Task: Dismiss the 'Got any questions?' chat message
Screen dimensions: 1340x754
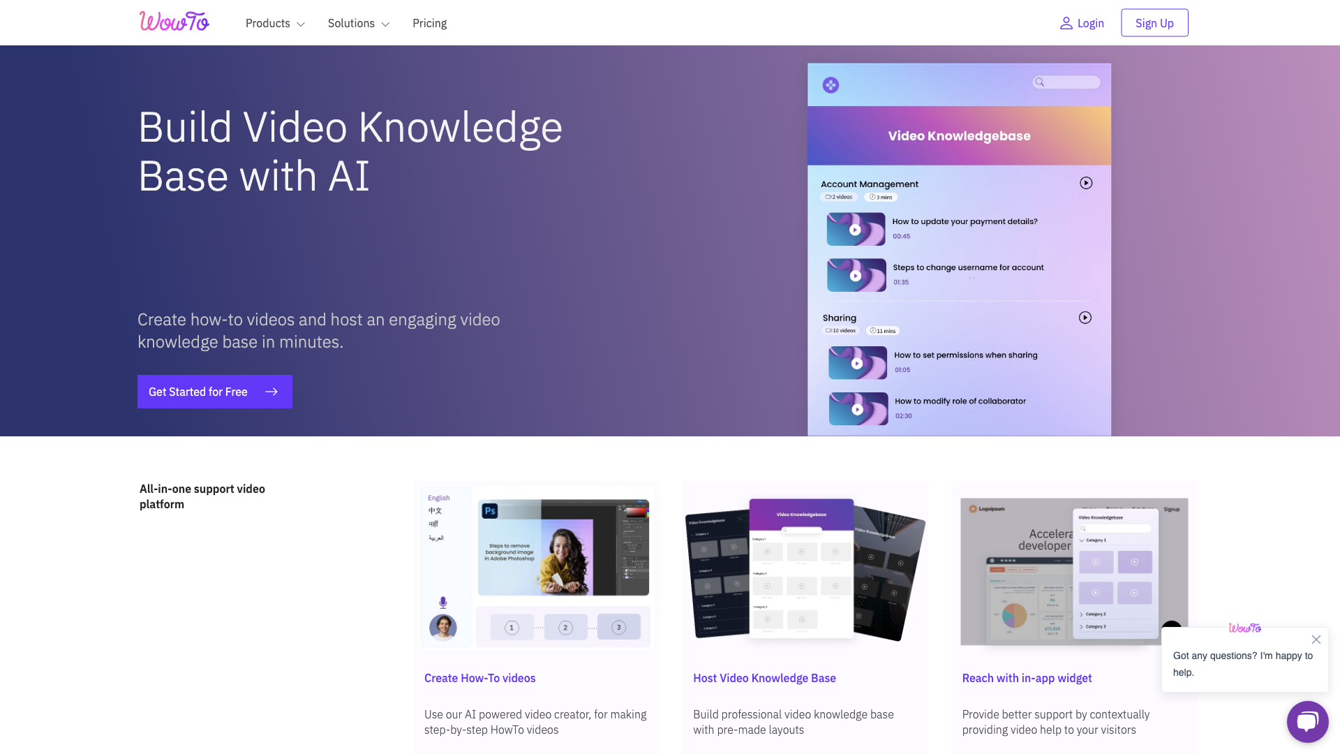Action: coord(1316,639)
